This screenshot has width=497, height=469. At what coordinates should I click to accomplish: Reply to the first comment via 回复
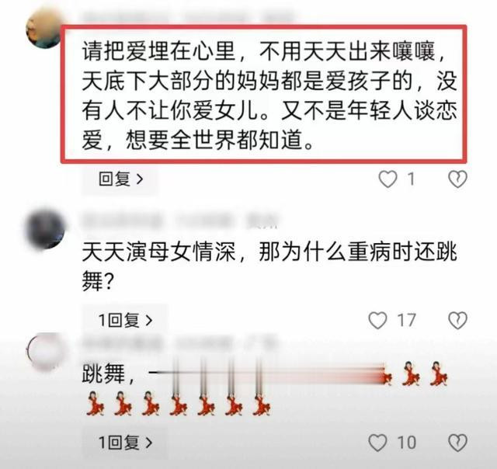point(121,179)
